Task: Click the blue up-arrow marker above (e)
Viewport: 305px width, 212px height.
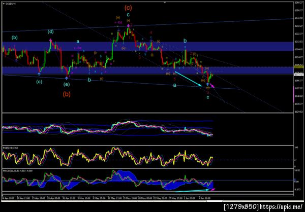Action: pos(67,78)
